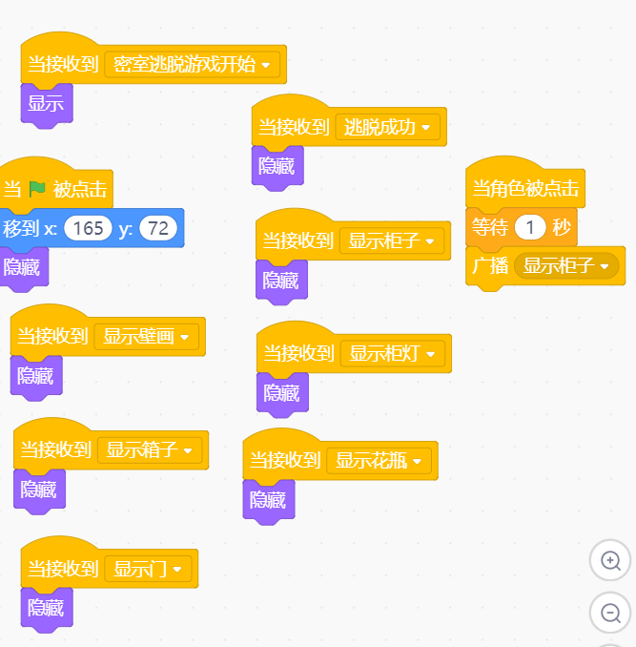Click the y value 72 input
This screenshot has height=647, width=636.
click(158, 228)
